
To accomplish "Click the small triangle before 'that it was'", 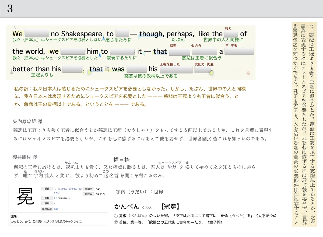I will (x=89, y=72).
